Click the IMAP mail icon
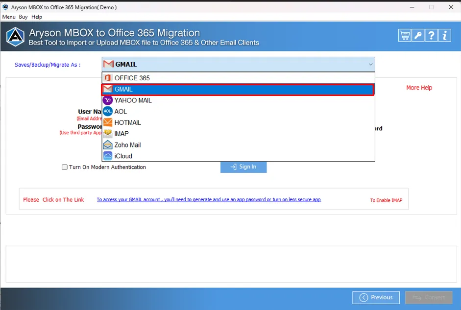 pos(108,133)
